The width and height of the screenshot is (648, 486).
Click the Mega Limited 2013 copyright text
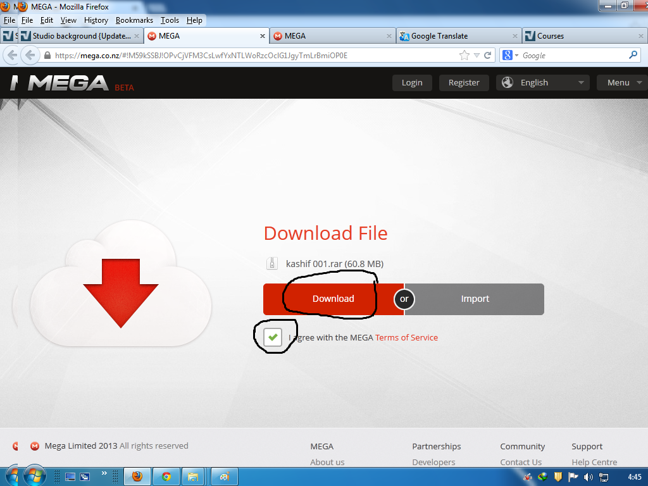(116, 446)
